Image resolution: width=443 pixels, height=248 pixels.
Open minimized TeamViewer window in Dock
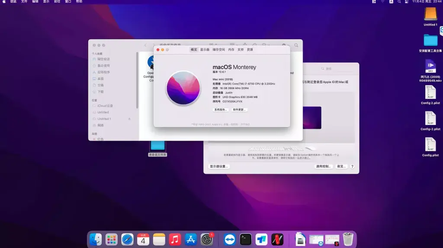[316, 240]
